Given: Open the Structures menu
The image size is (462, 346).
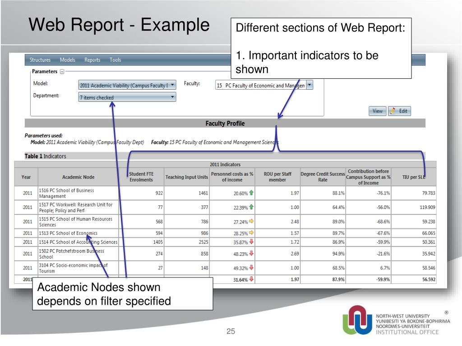Looking at the screenshot, I should 40,60.
